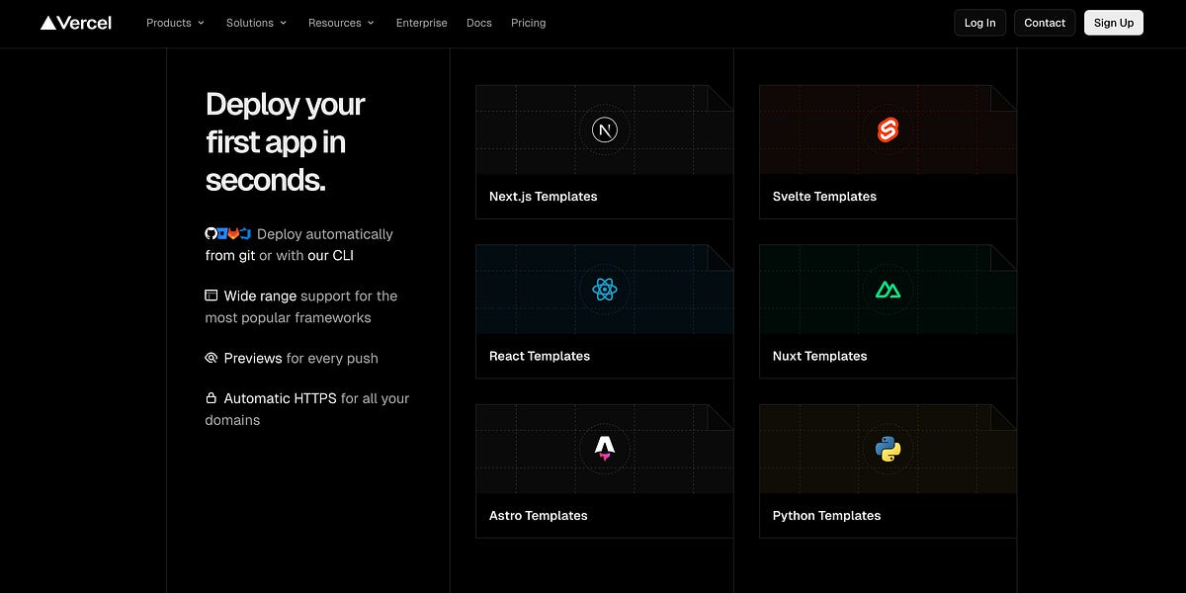The height and width of the screenshot is (593, 1186).
Task: Click the Bitbucket icon next to GitHub
Action: [x=222, y=234]
